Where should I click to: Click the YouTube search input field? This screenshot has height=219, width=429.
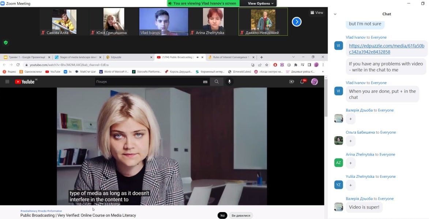148,82
